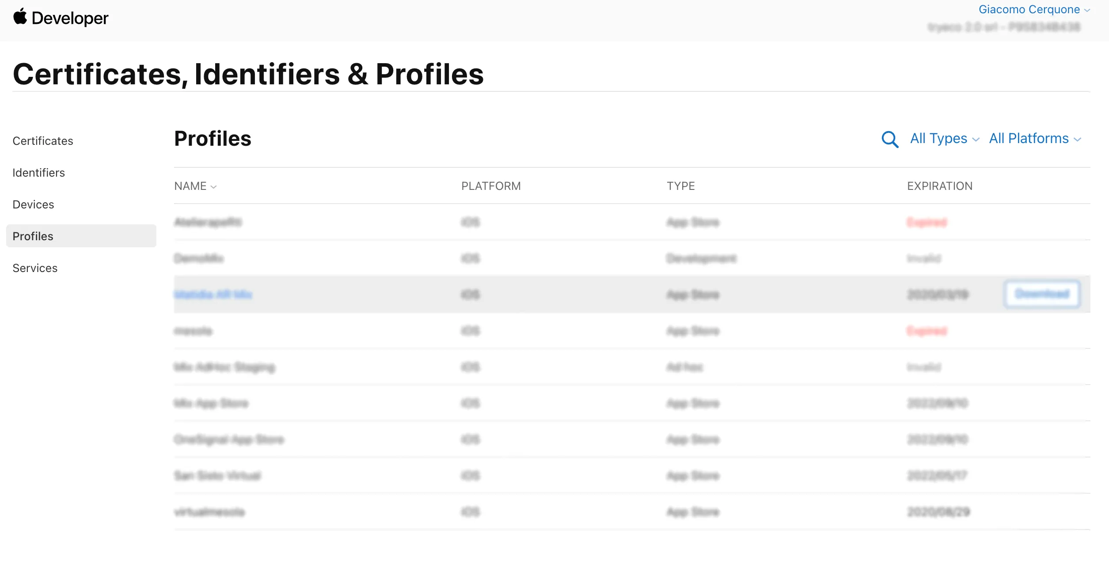This screenshot has width=1109, height=567.
Task: Select Certificates in the sidebar
Action: click(x=43, y=140)
